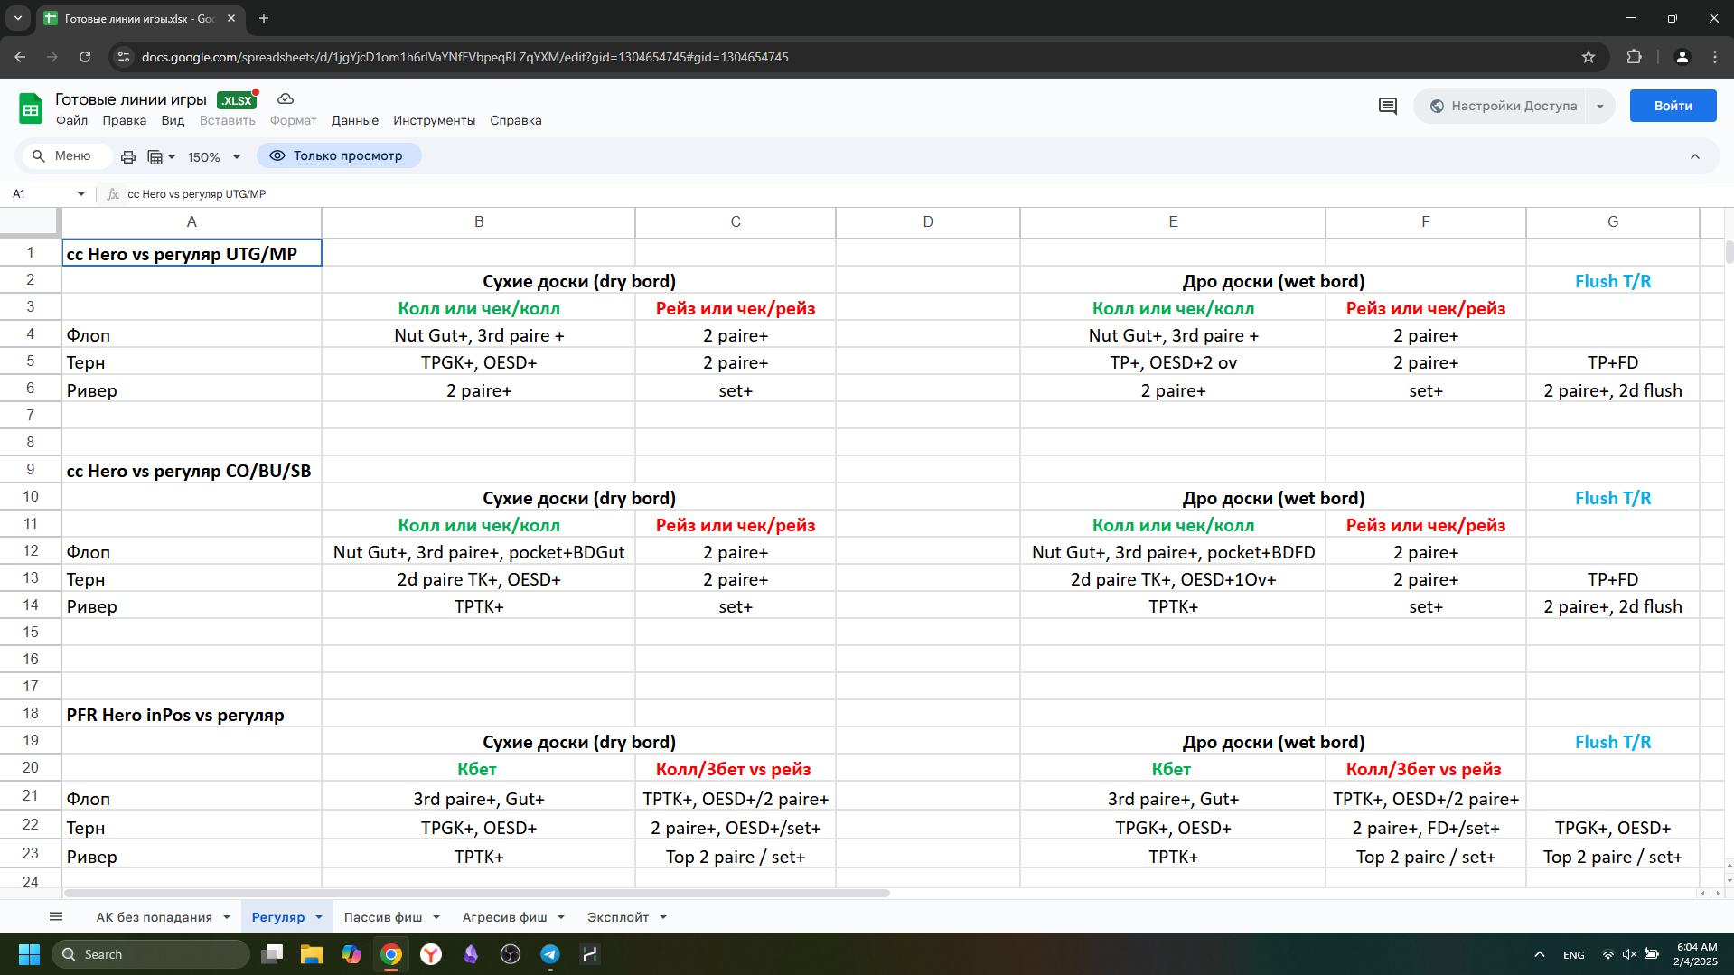Click the browser profile icon

[1682, 57]
